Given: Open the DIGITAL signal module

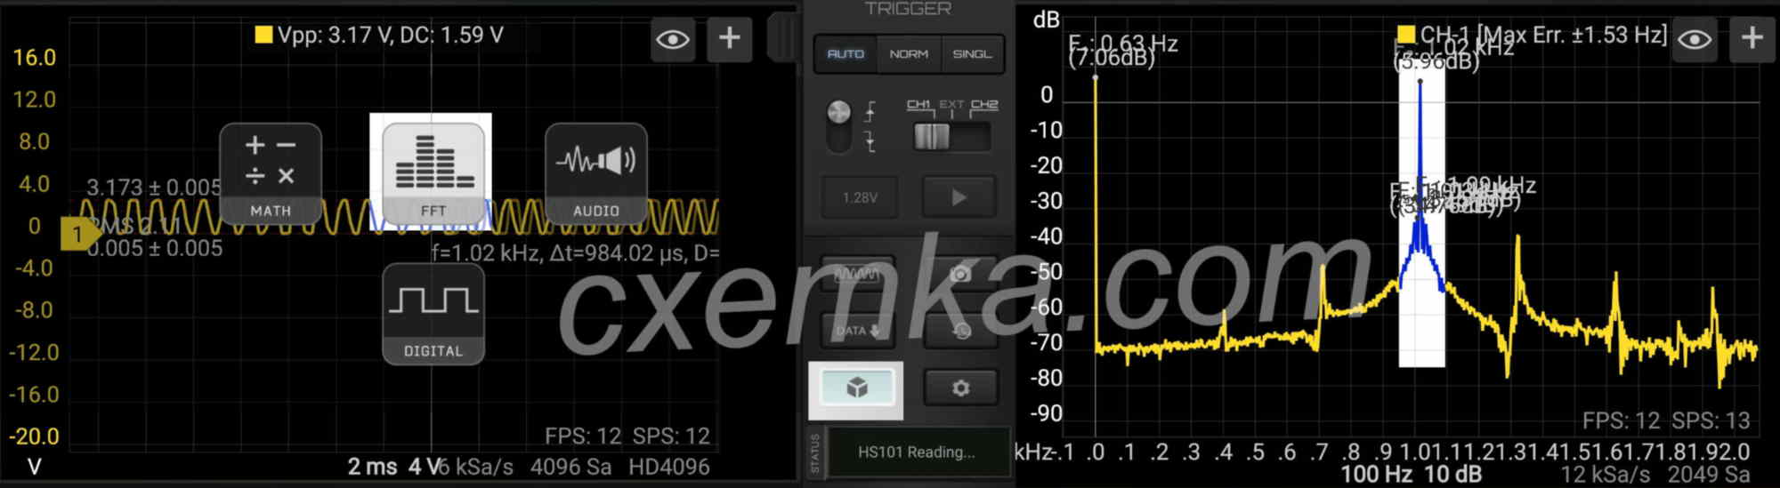Looking at the screenshot, I should [x=433, y=314].
